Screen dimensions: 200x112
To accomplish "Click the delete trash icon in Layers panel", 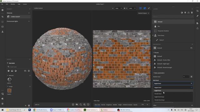I will coord(192,12).
